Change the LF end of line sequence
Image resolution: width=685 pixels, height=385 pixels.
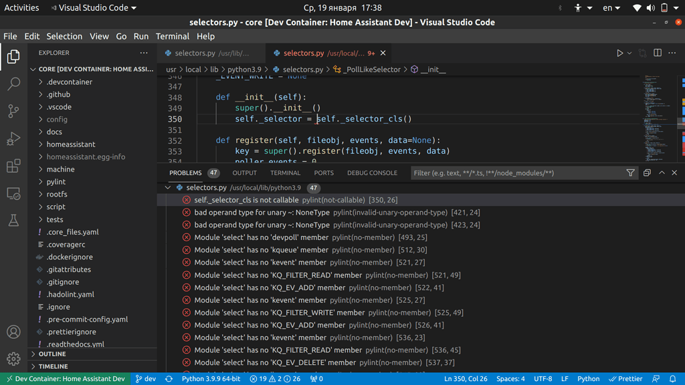click(x=565, y=379)
